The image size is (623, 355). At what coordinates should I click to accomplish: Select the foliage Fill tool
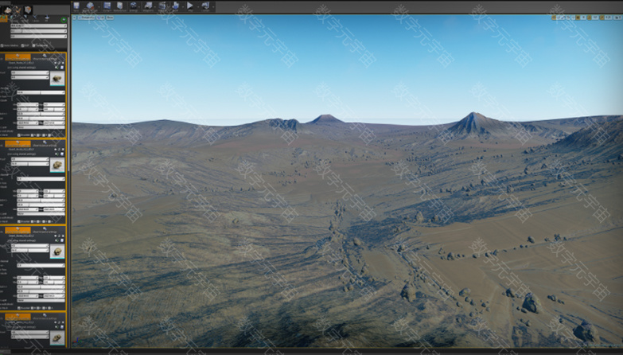click(x=46, y=18)
